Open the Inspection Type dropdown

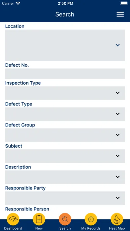(x=65, y=93)
